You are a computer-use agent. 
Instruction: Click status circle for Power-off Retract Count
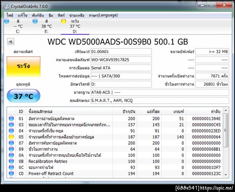click(11, 174)
